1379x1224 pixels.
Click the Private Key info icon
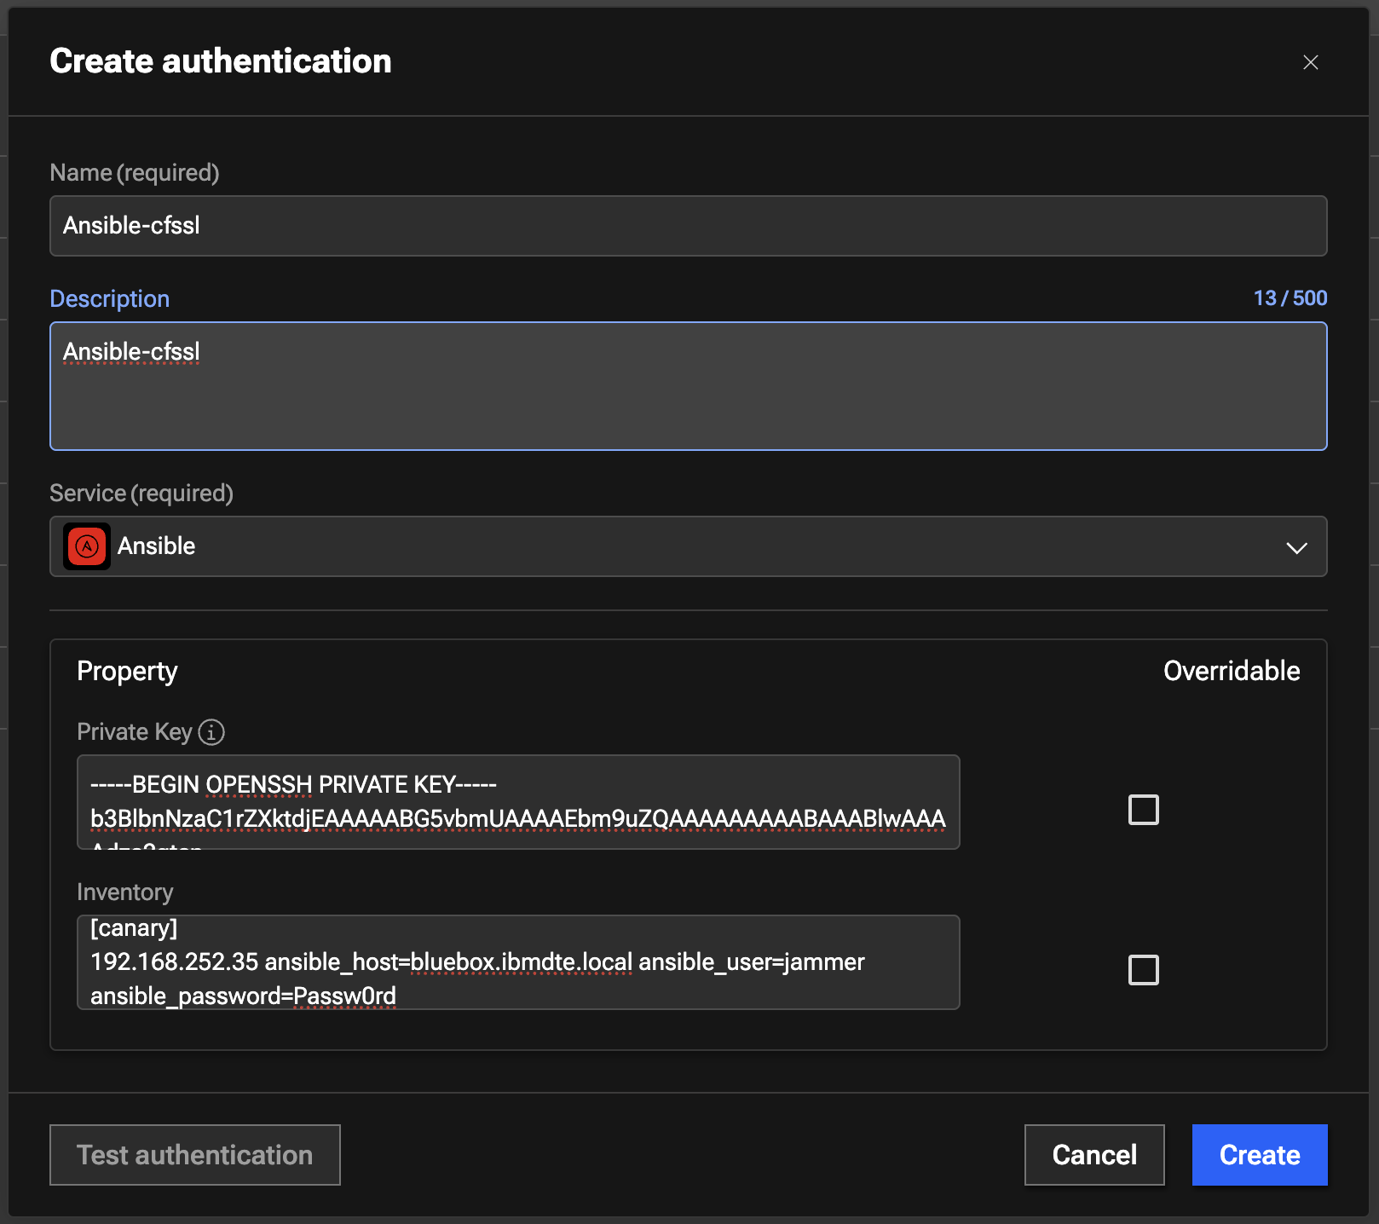pyautogui.click(x=211, y=732)
